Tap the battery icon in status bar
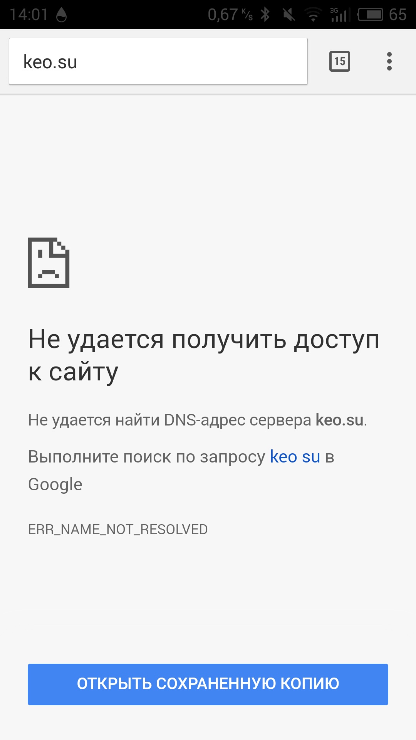Viewport: 416px width, 740px height. [370, 15]
